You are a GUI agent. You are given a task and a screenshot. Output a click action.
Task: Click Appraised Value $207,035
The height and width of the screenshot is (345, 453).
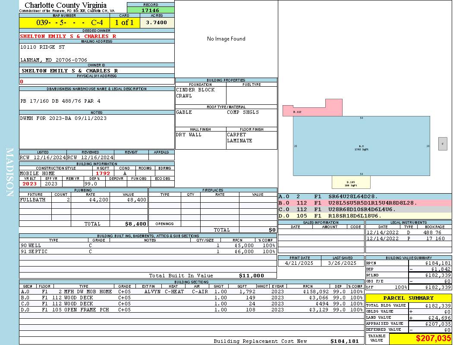[438, 323]
